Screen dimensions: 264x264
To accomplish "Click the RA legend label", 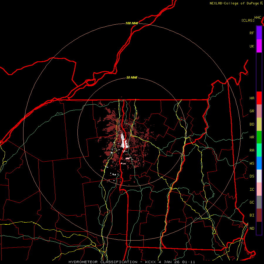I will click(x=252, y=150).
